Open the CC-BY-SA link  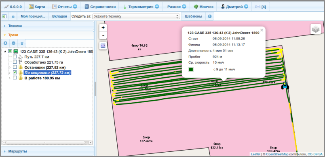click(315, 154)
